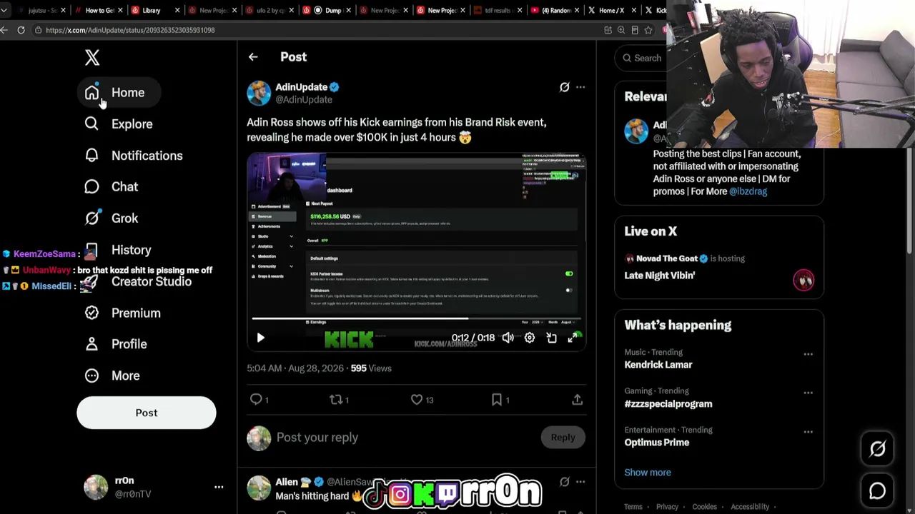
Task: Mute the video with the volume icon
Action: pos(508,338)
